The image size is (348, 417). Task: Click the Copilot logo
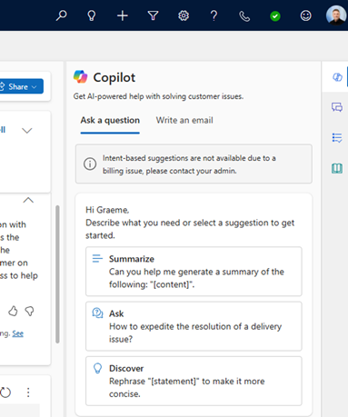point(80,76)
